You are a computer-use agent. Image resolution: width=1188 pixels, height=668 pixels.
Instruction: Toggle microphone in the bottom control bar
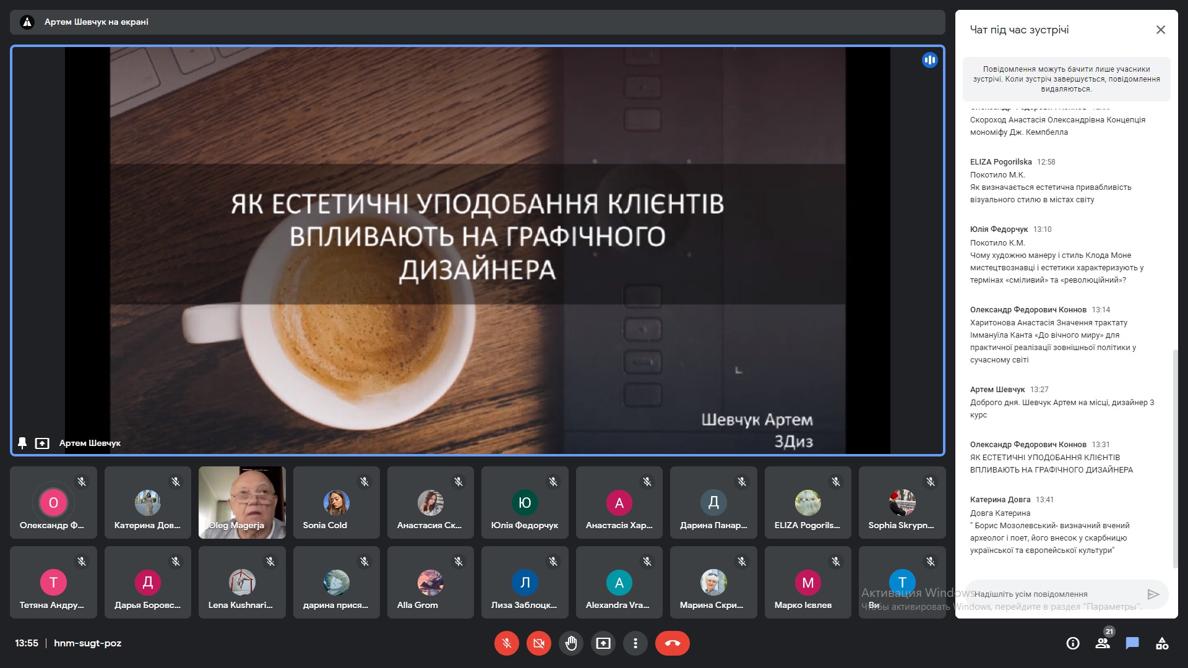pyautogui.click(x=506, y=643)
